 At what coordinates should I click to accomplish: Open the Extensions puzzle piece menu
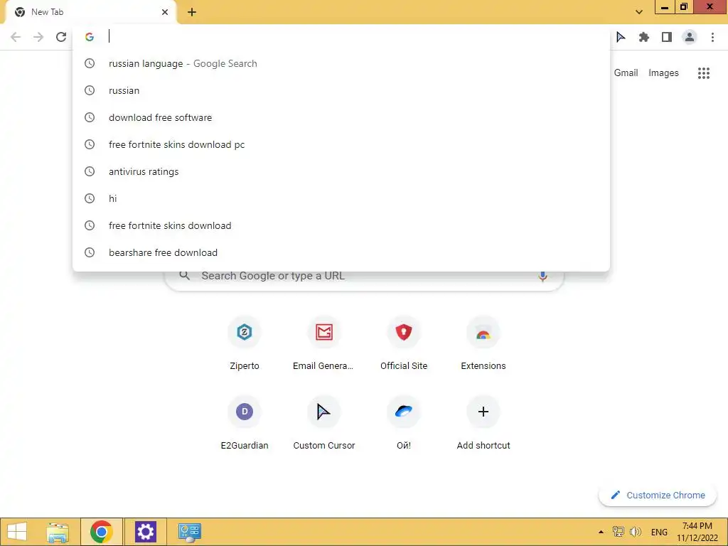click(x=644, y=37)
